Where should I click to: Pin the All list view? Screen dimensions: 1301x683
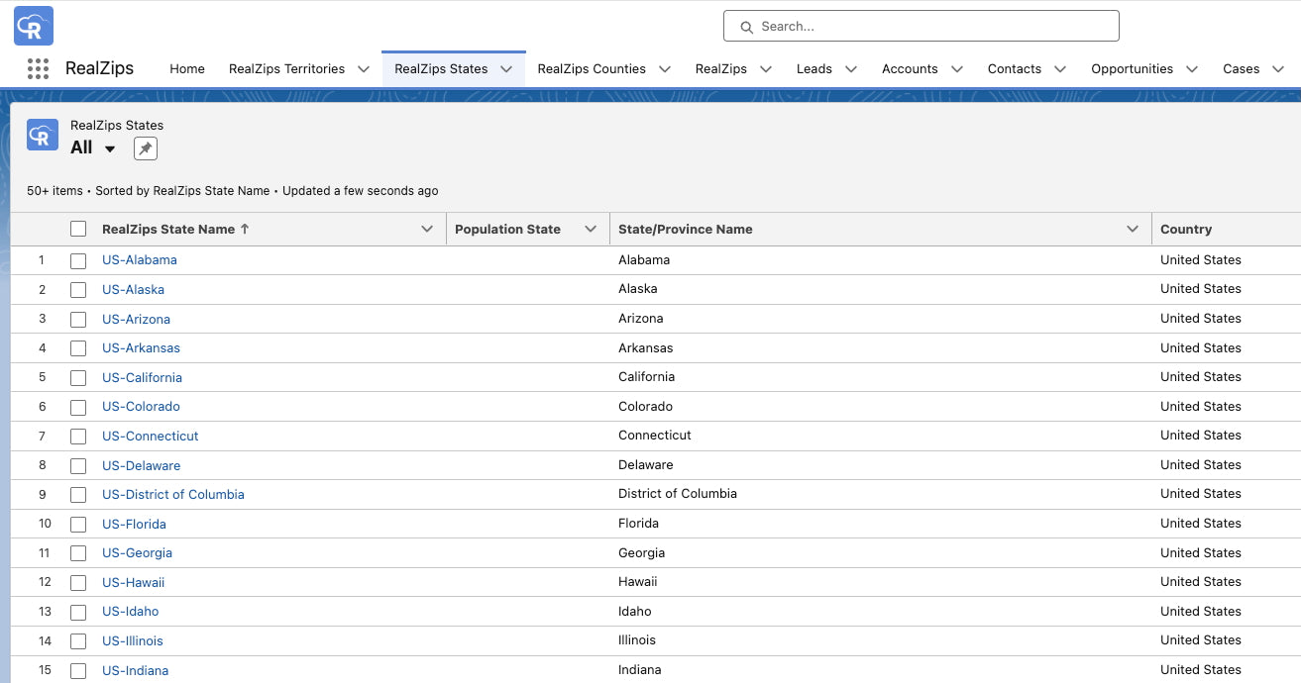tap(146, 148)
